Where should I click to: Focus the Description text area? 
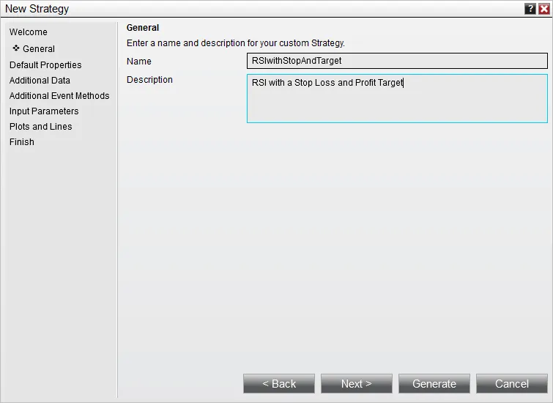click(397, 98)
